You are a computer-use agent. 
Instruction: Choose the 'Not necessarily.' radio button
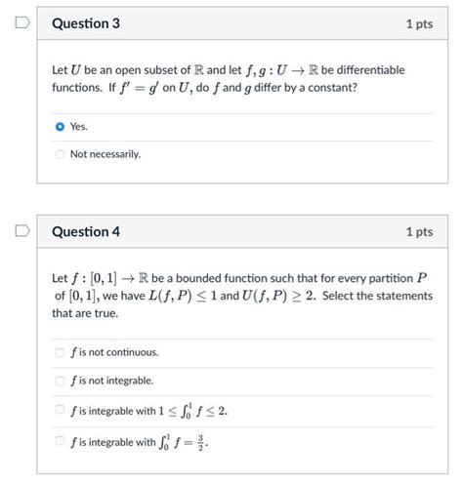[60, 154]
